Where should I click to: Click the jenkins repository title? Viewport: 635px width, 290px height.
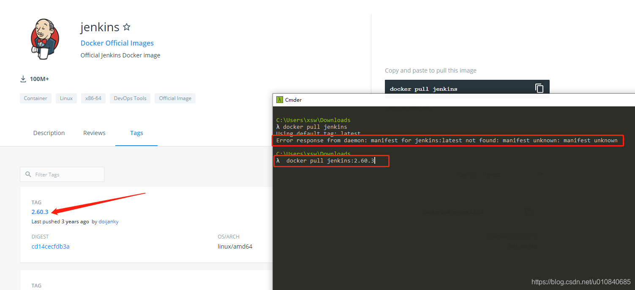pyautogui.click(x=100, y=27)
